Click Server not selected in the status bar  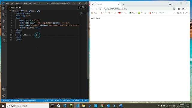tap(28, 100)
